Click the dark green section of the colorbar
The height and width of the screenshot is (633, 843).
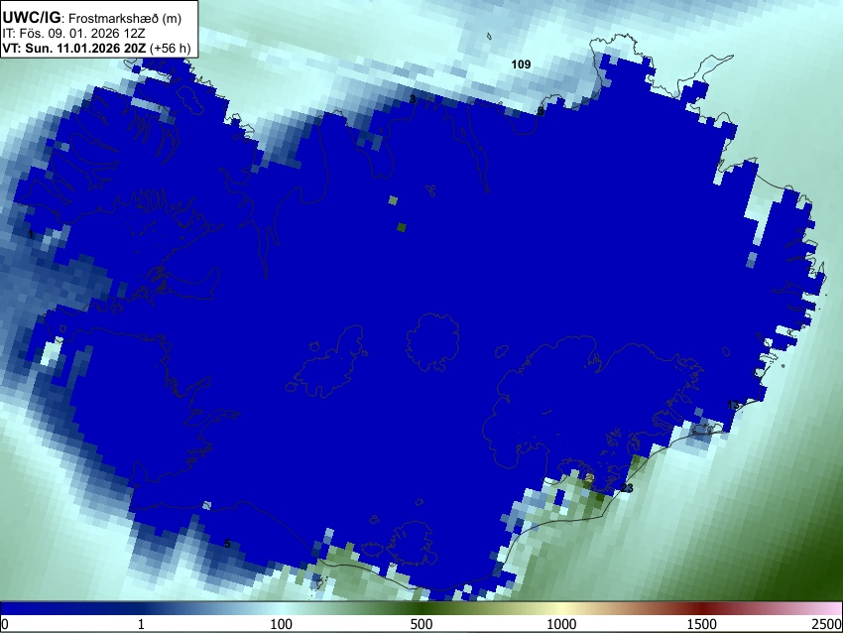point(421,609)
